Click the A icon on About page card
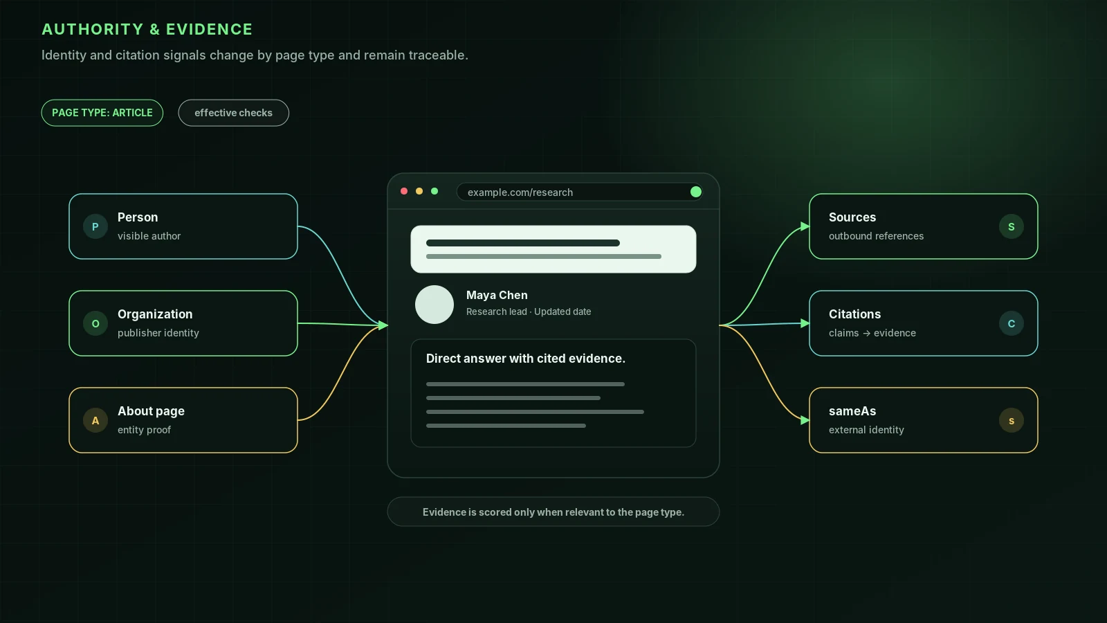Image resolution: width=1107 pixels, height=623 pixels. pos(95,420)
